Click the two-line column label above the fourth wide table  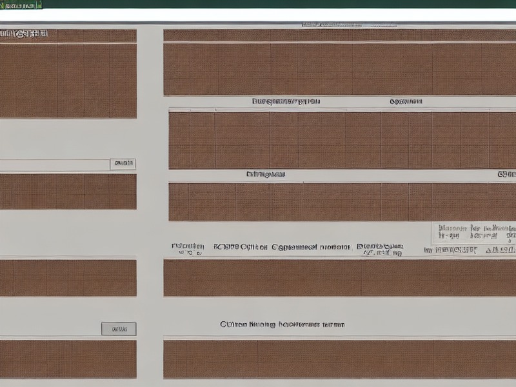[380, 250]
